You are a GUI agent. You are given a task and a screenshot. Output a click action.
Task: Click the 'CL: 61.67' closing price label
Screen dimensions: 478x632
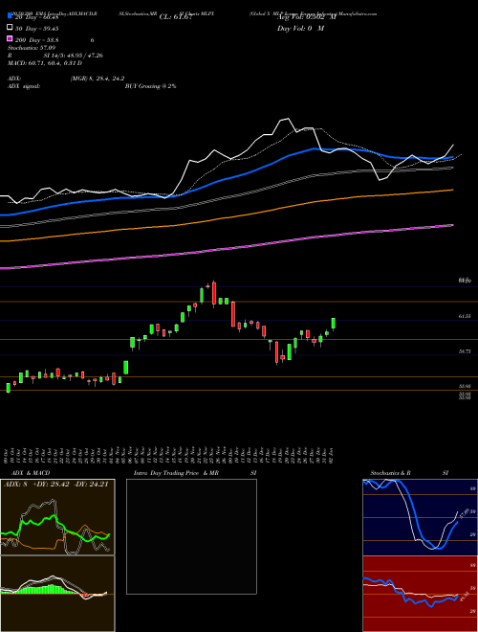click(x=176, y=17)
